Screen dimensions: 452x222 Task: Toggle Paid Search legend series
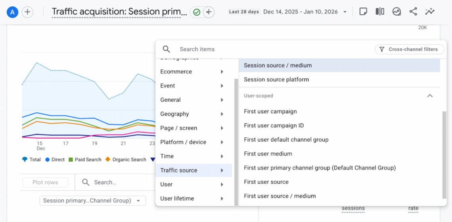pyautogui.click(x=84, y=159)
